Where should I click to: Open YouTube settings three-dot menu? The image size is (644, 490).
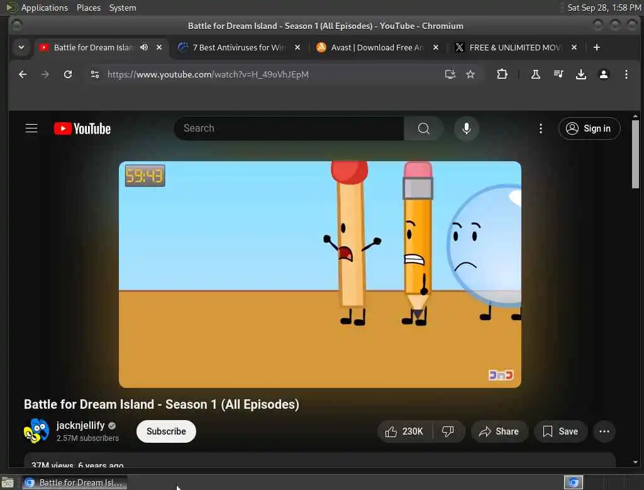coord(540,128)
